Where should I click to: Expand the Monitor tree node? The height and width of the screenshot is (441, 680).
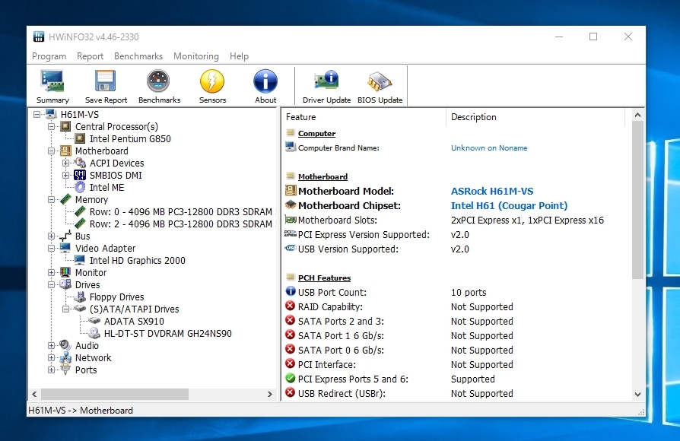coord(51,272)
